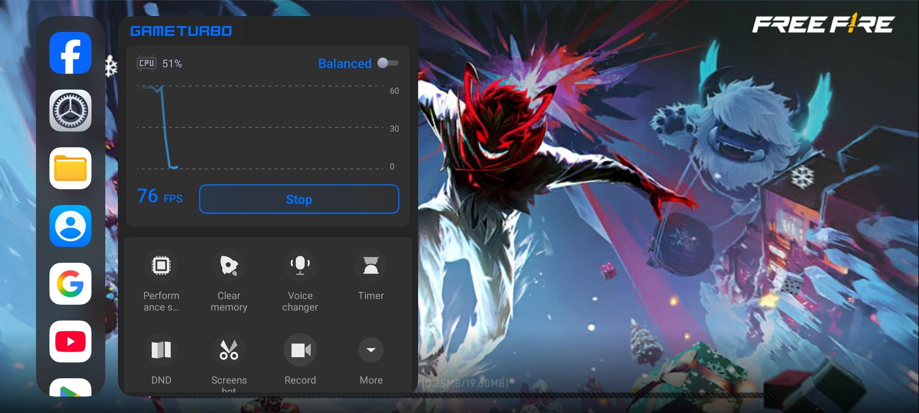The image size is (919, 413).
Task: Expand the More options arrow
Action: click(371, 350)
